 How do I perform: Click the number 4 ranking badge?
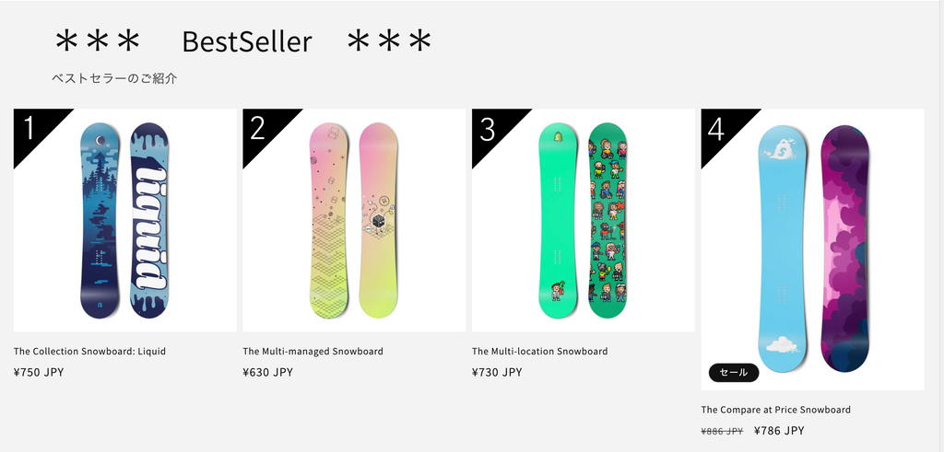[x=717, y=127]
